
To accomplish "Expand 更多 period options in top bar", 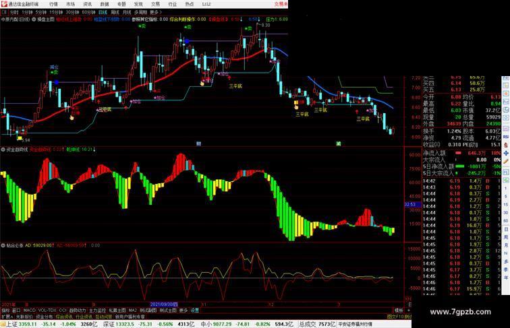I will [155, 12].
